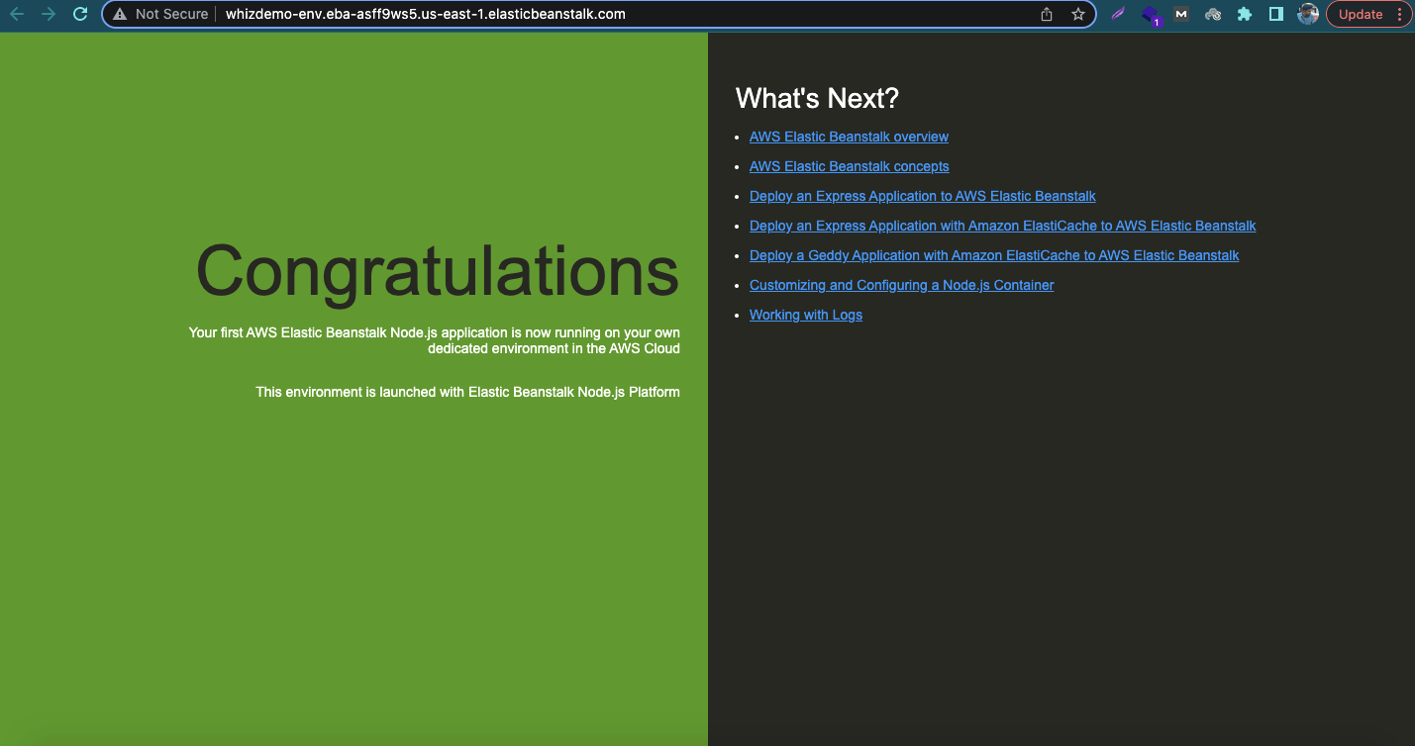Image resolution: width=1415 pixels, height=746 pixels.
Task: Open Customizing and Configuring a Node.js Container link
Action: click(901, 285)
